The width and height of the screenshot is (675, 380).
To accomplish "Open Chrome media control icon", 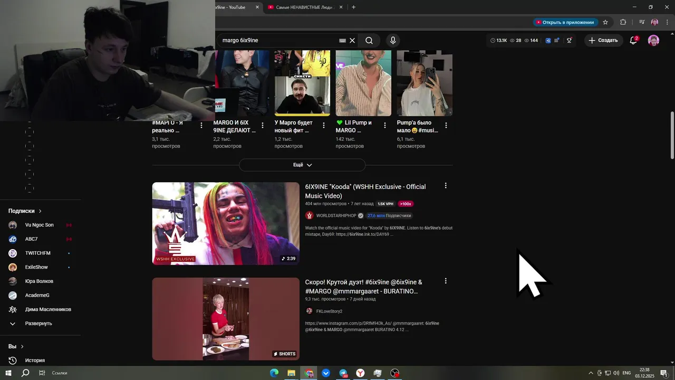I will coord(642,22).
